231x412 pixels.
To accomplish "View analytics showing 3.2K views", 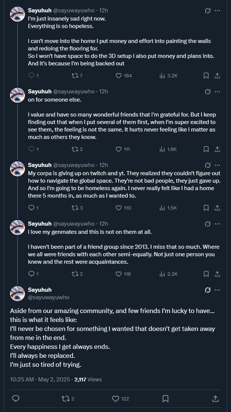I will pos(162,75).
